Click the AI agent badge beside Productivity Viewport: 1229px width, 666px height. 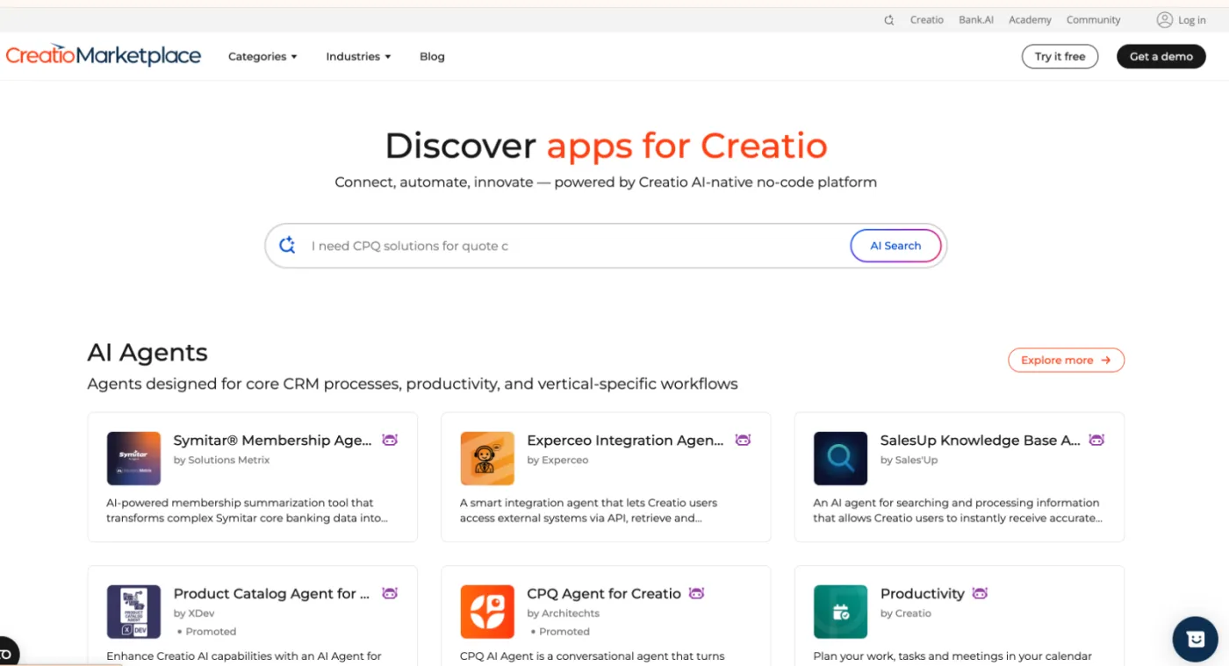pos(980,594)
